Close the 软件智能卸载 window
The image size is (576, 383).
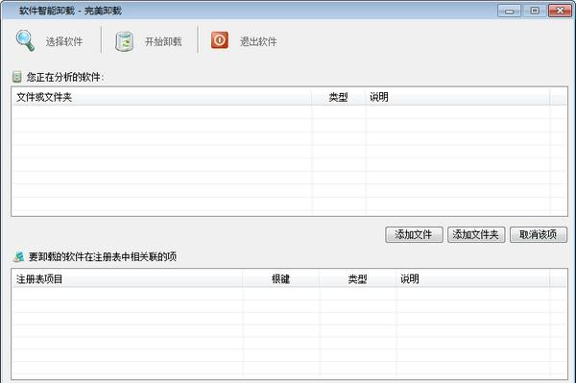pyautogui.click(x=560, y=11)
